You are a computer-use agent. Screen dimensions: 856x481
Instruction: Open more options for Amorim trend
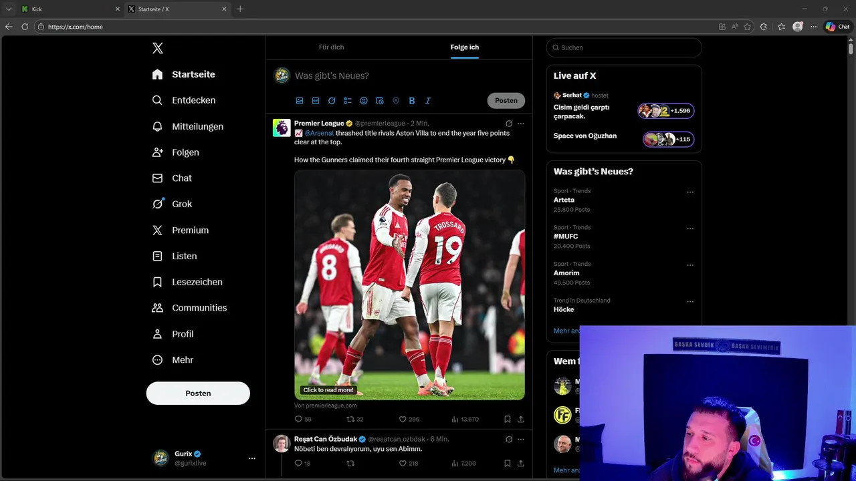[x=690, y=265]
